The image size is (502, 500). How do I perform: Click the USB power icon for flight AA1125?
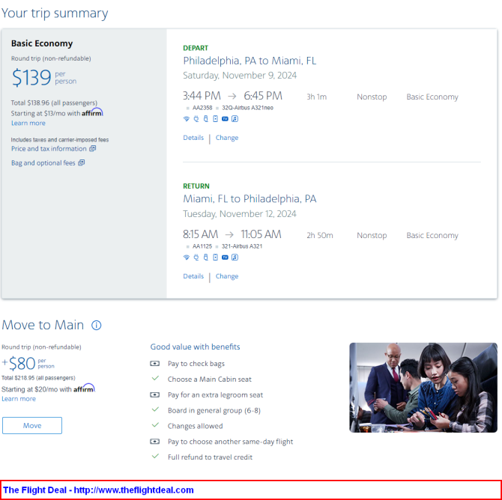206,257
